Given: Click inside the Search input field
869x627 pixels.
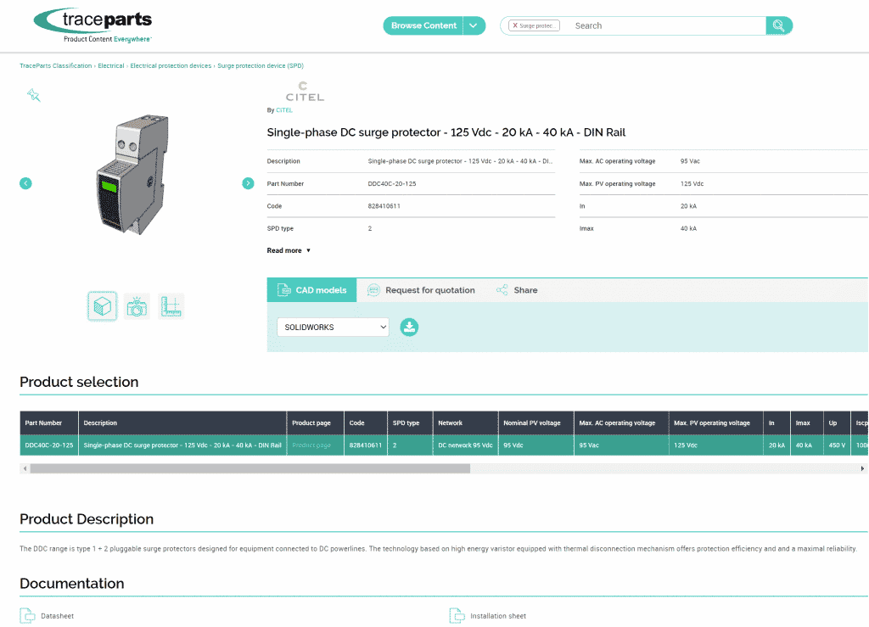Looking at the screenshot, I should (x=662, y=25).
